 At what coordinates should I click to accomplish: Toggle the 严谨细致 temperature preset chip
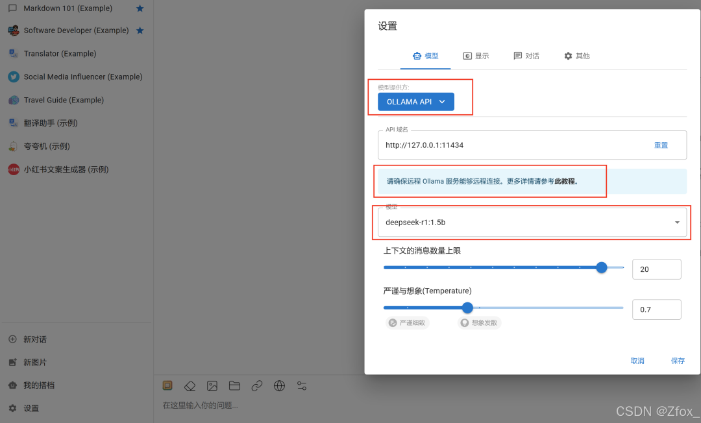[x=408, y=322]
